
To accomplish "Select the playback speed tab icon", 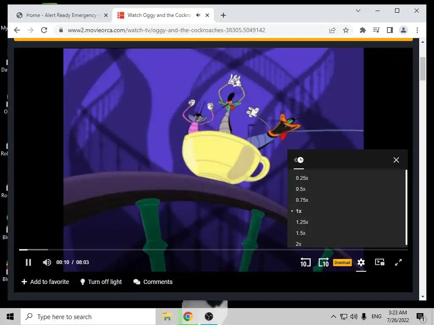I will (299, 160).
